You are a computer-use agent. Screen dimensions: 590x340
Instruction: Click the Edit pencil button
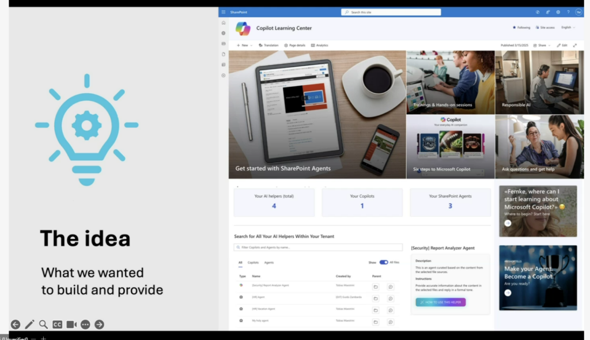tap(562, 45)
